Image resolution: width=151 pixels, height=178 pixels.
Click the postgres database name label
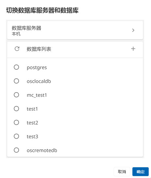37,68
